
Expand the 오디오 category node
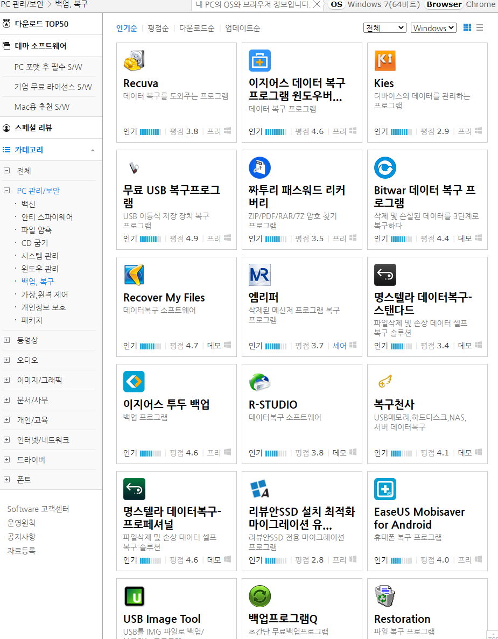pyautogui.click(x=6, y=360)
